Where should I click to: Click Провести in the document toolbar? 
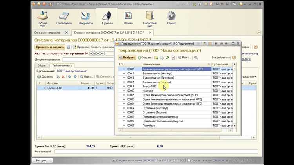[81, 47]
